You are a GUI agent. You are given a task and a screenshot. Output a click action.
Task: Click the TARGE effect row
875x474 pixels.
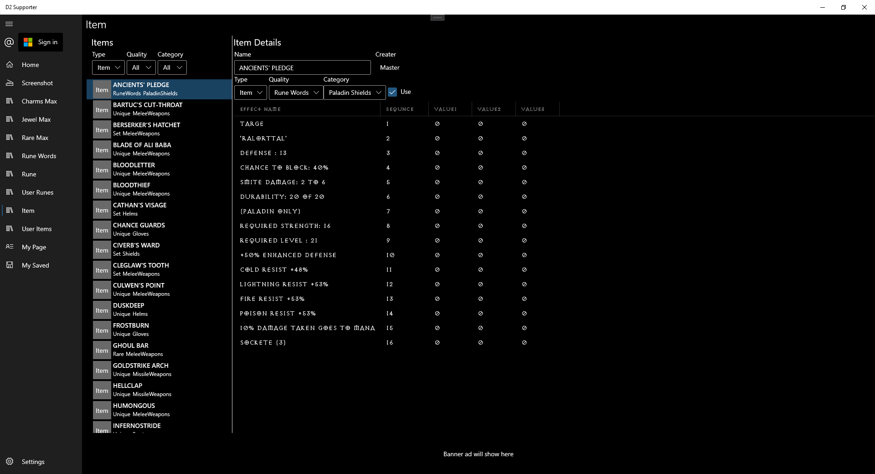click(x=554, y=124)
